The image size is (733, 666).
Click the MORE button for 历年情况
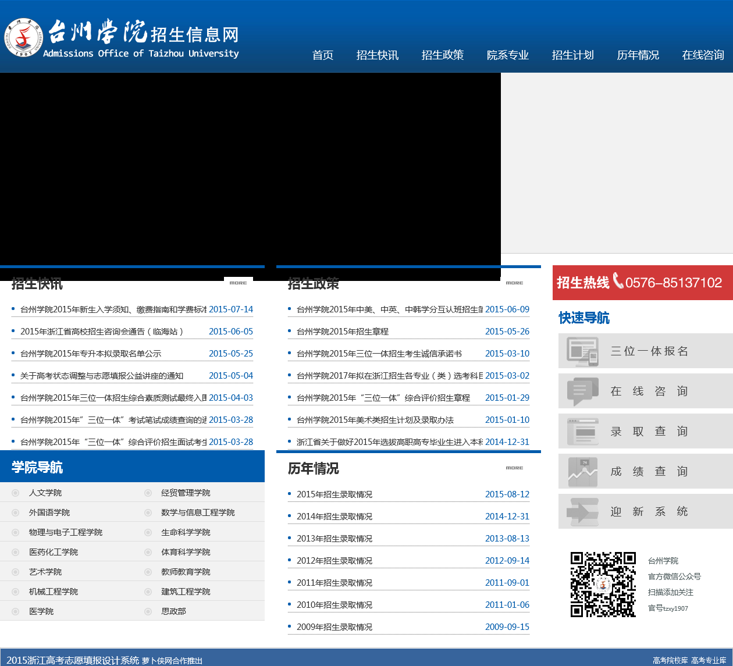(514, 468)
